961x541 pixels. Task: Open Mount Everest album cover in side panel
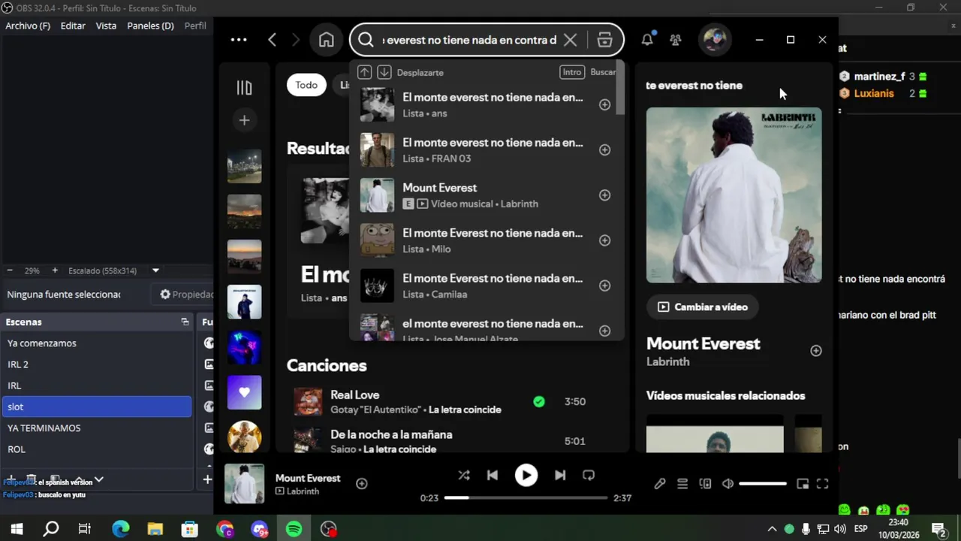coord(734,195)
